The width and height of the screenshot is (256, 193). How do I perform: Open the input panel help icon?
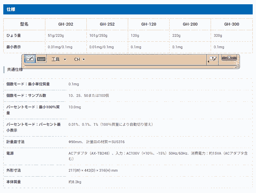(213, 59)
